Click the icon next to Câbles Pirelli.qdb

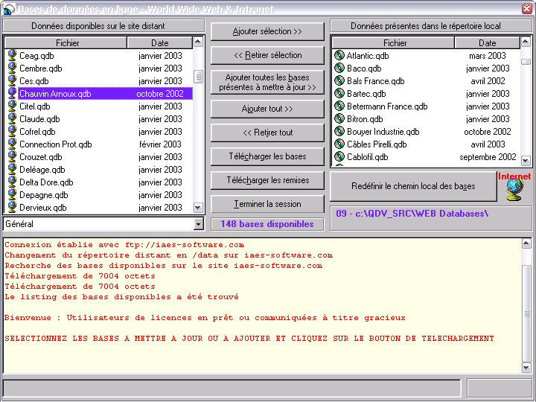coord(339,144)
